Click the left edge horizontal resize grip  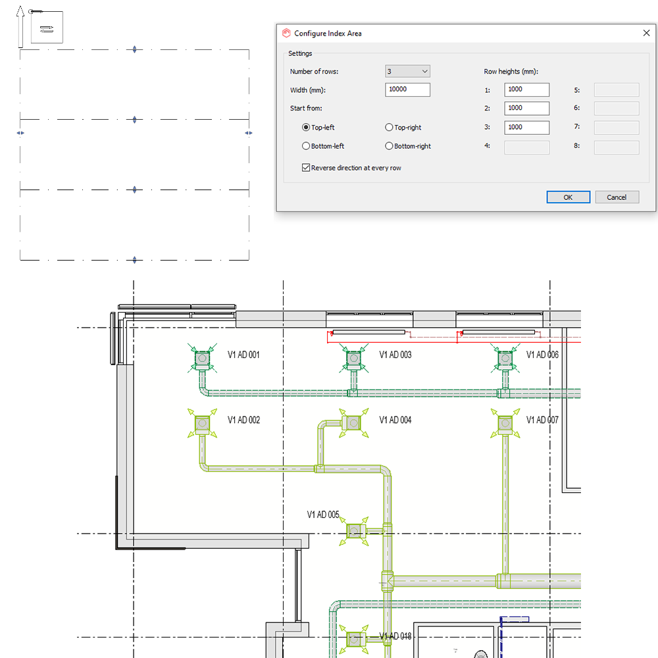[x=20, y=133]
